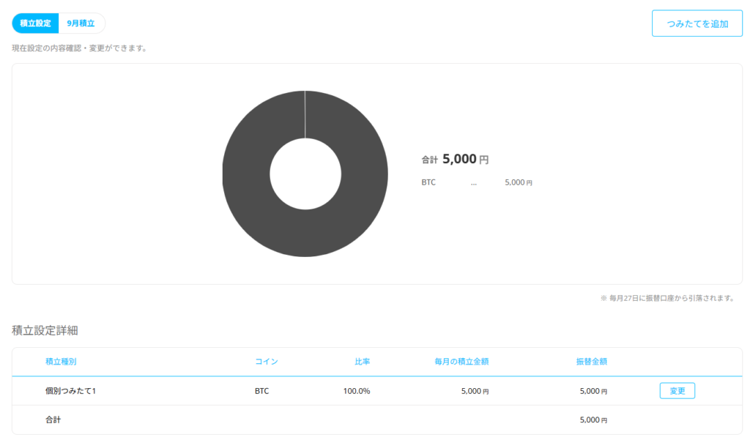Click the ellipsis in the BTC legend
The width and height of the screenshot is (750, 443).
tap(474, 183)
